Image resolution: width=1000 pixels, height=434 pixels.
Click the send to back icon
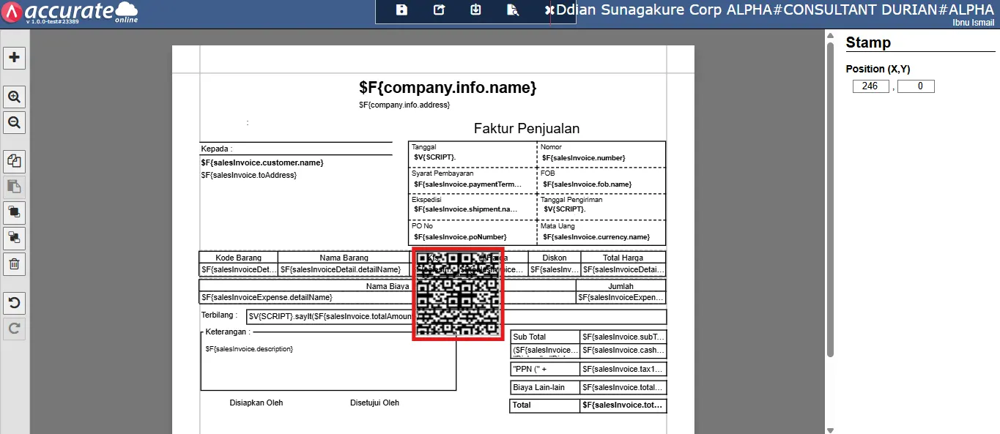(x=14, y=237)
